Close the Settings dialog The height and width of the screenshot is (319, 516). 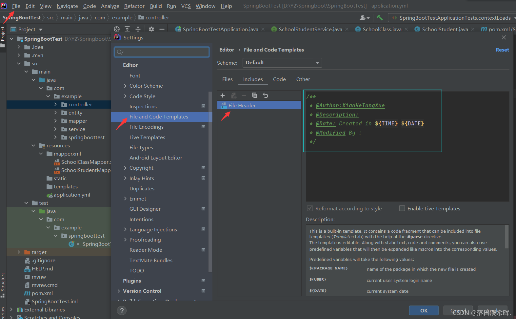click(504, 37)
